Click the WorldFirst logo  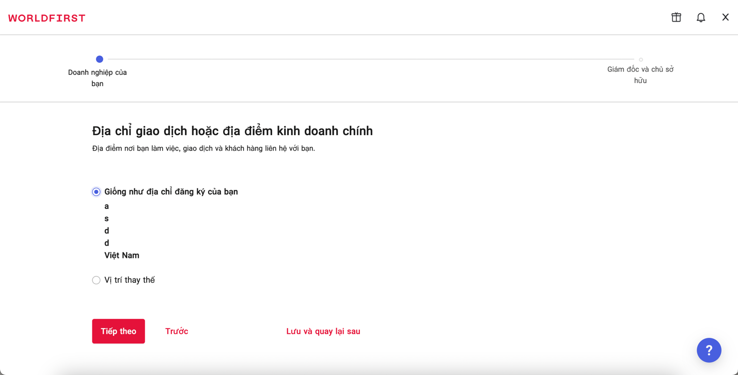pyautogui.click(x=47, y=18)
